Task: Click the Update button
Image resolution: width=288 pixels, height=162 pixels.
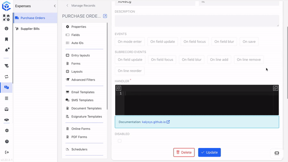Action: (210, 152)
